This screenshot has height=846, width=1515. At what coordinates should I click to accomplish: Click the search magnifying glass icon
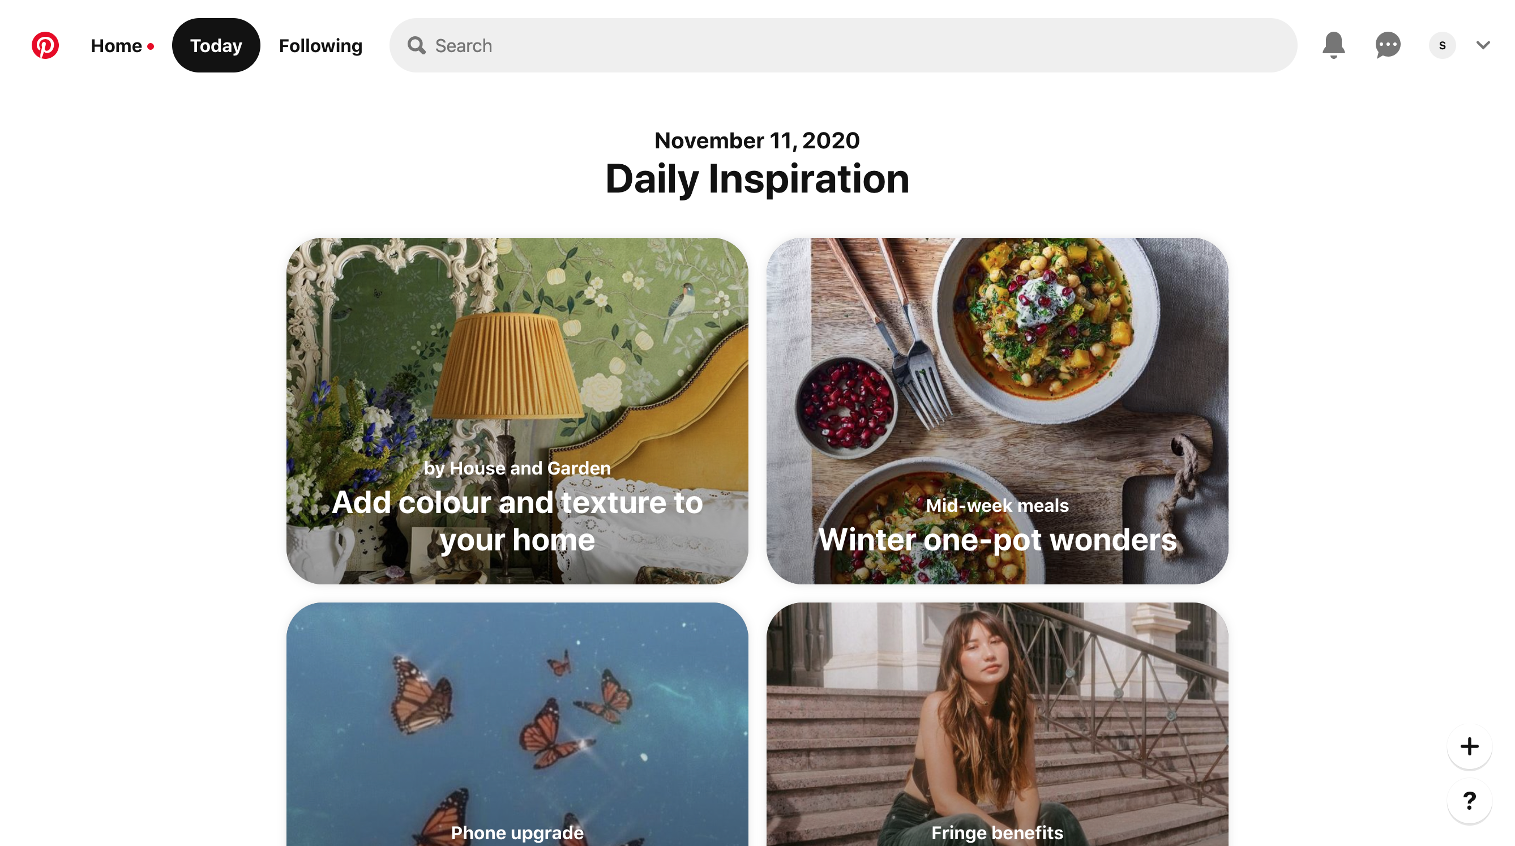click(x=417, y=45)
